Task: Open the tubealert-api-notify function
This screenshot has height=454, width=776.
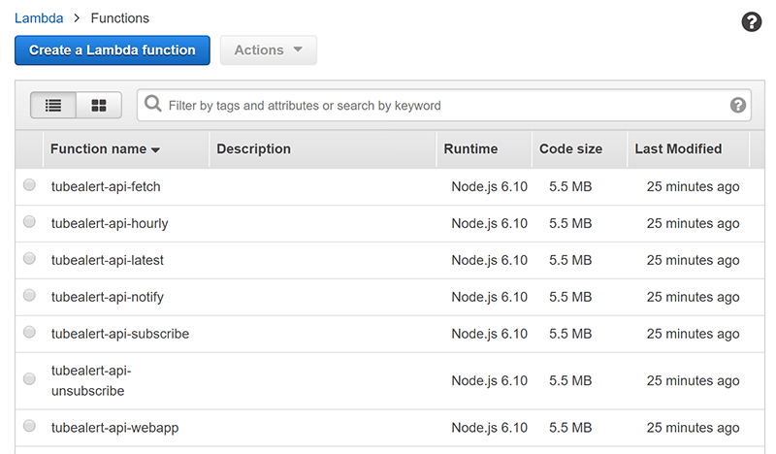Action: 108,297
